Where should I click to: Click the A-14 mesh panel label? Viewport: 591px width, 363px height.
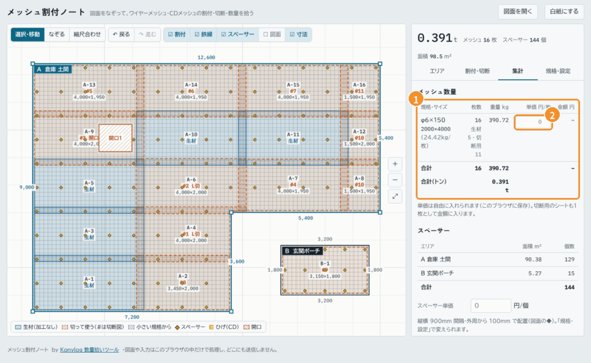coord(191,91)
